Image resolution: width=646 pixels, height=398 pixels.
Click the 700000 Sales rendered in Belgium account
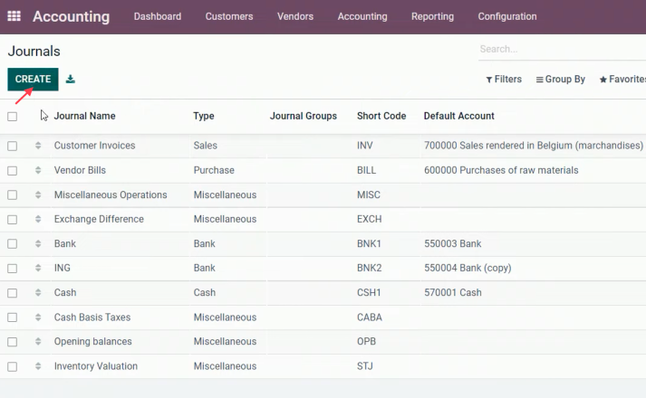point(534,146)
